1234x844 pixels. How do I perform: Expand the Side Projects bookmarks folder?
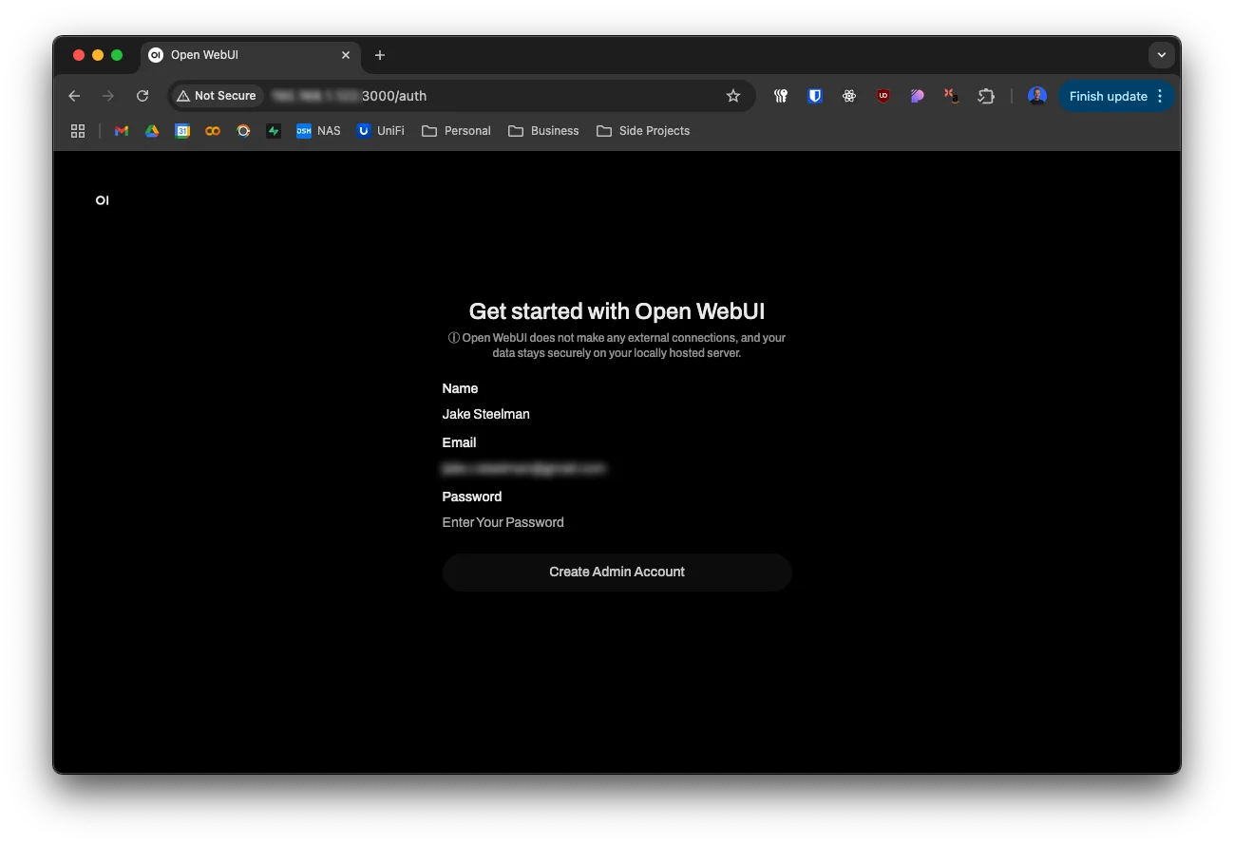[643, 131]
